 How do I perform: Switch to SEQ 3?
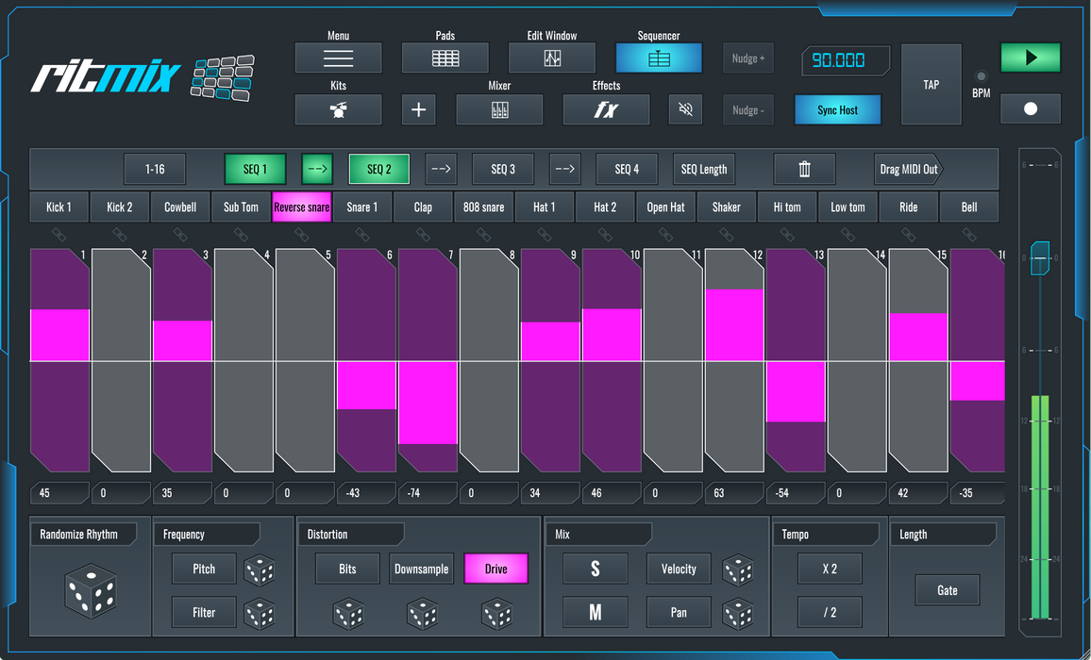click(503, 170)
